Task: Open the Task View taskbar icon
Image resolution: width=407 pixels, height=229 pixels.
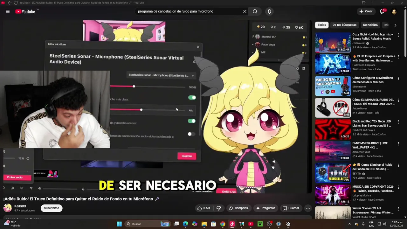Action: pyautogui.click(x=176, y=224)
